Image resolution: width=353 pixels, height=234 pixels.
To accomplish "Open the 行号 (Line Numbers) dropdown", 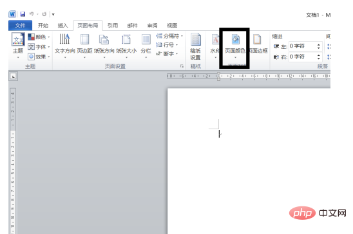I will [167, 45].
